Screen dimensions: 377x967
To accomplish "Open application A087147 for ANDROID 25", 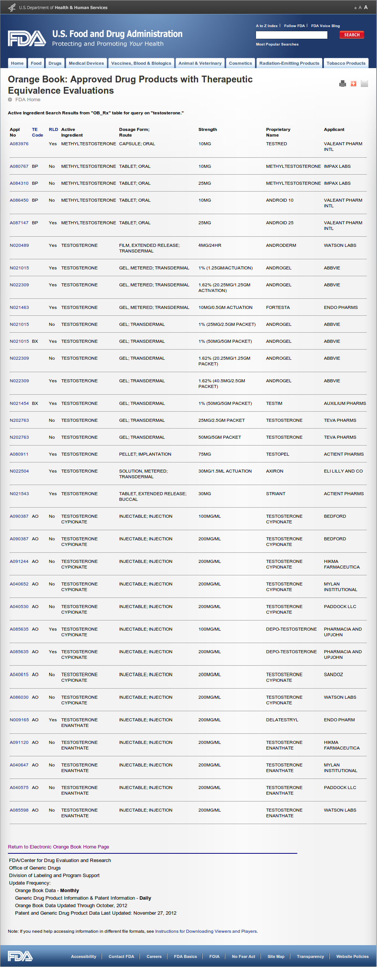I will point(19,223).
